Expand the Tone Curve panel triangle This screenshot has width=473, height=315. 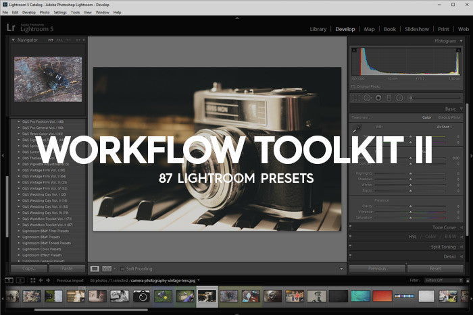coord(462,227)
